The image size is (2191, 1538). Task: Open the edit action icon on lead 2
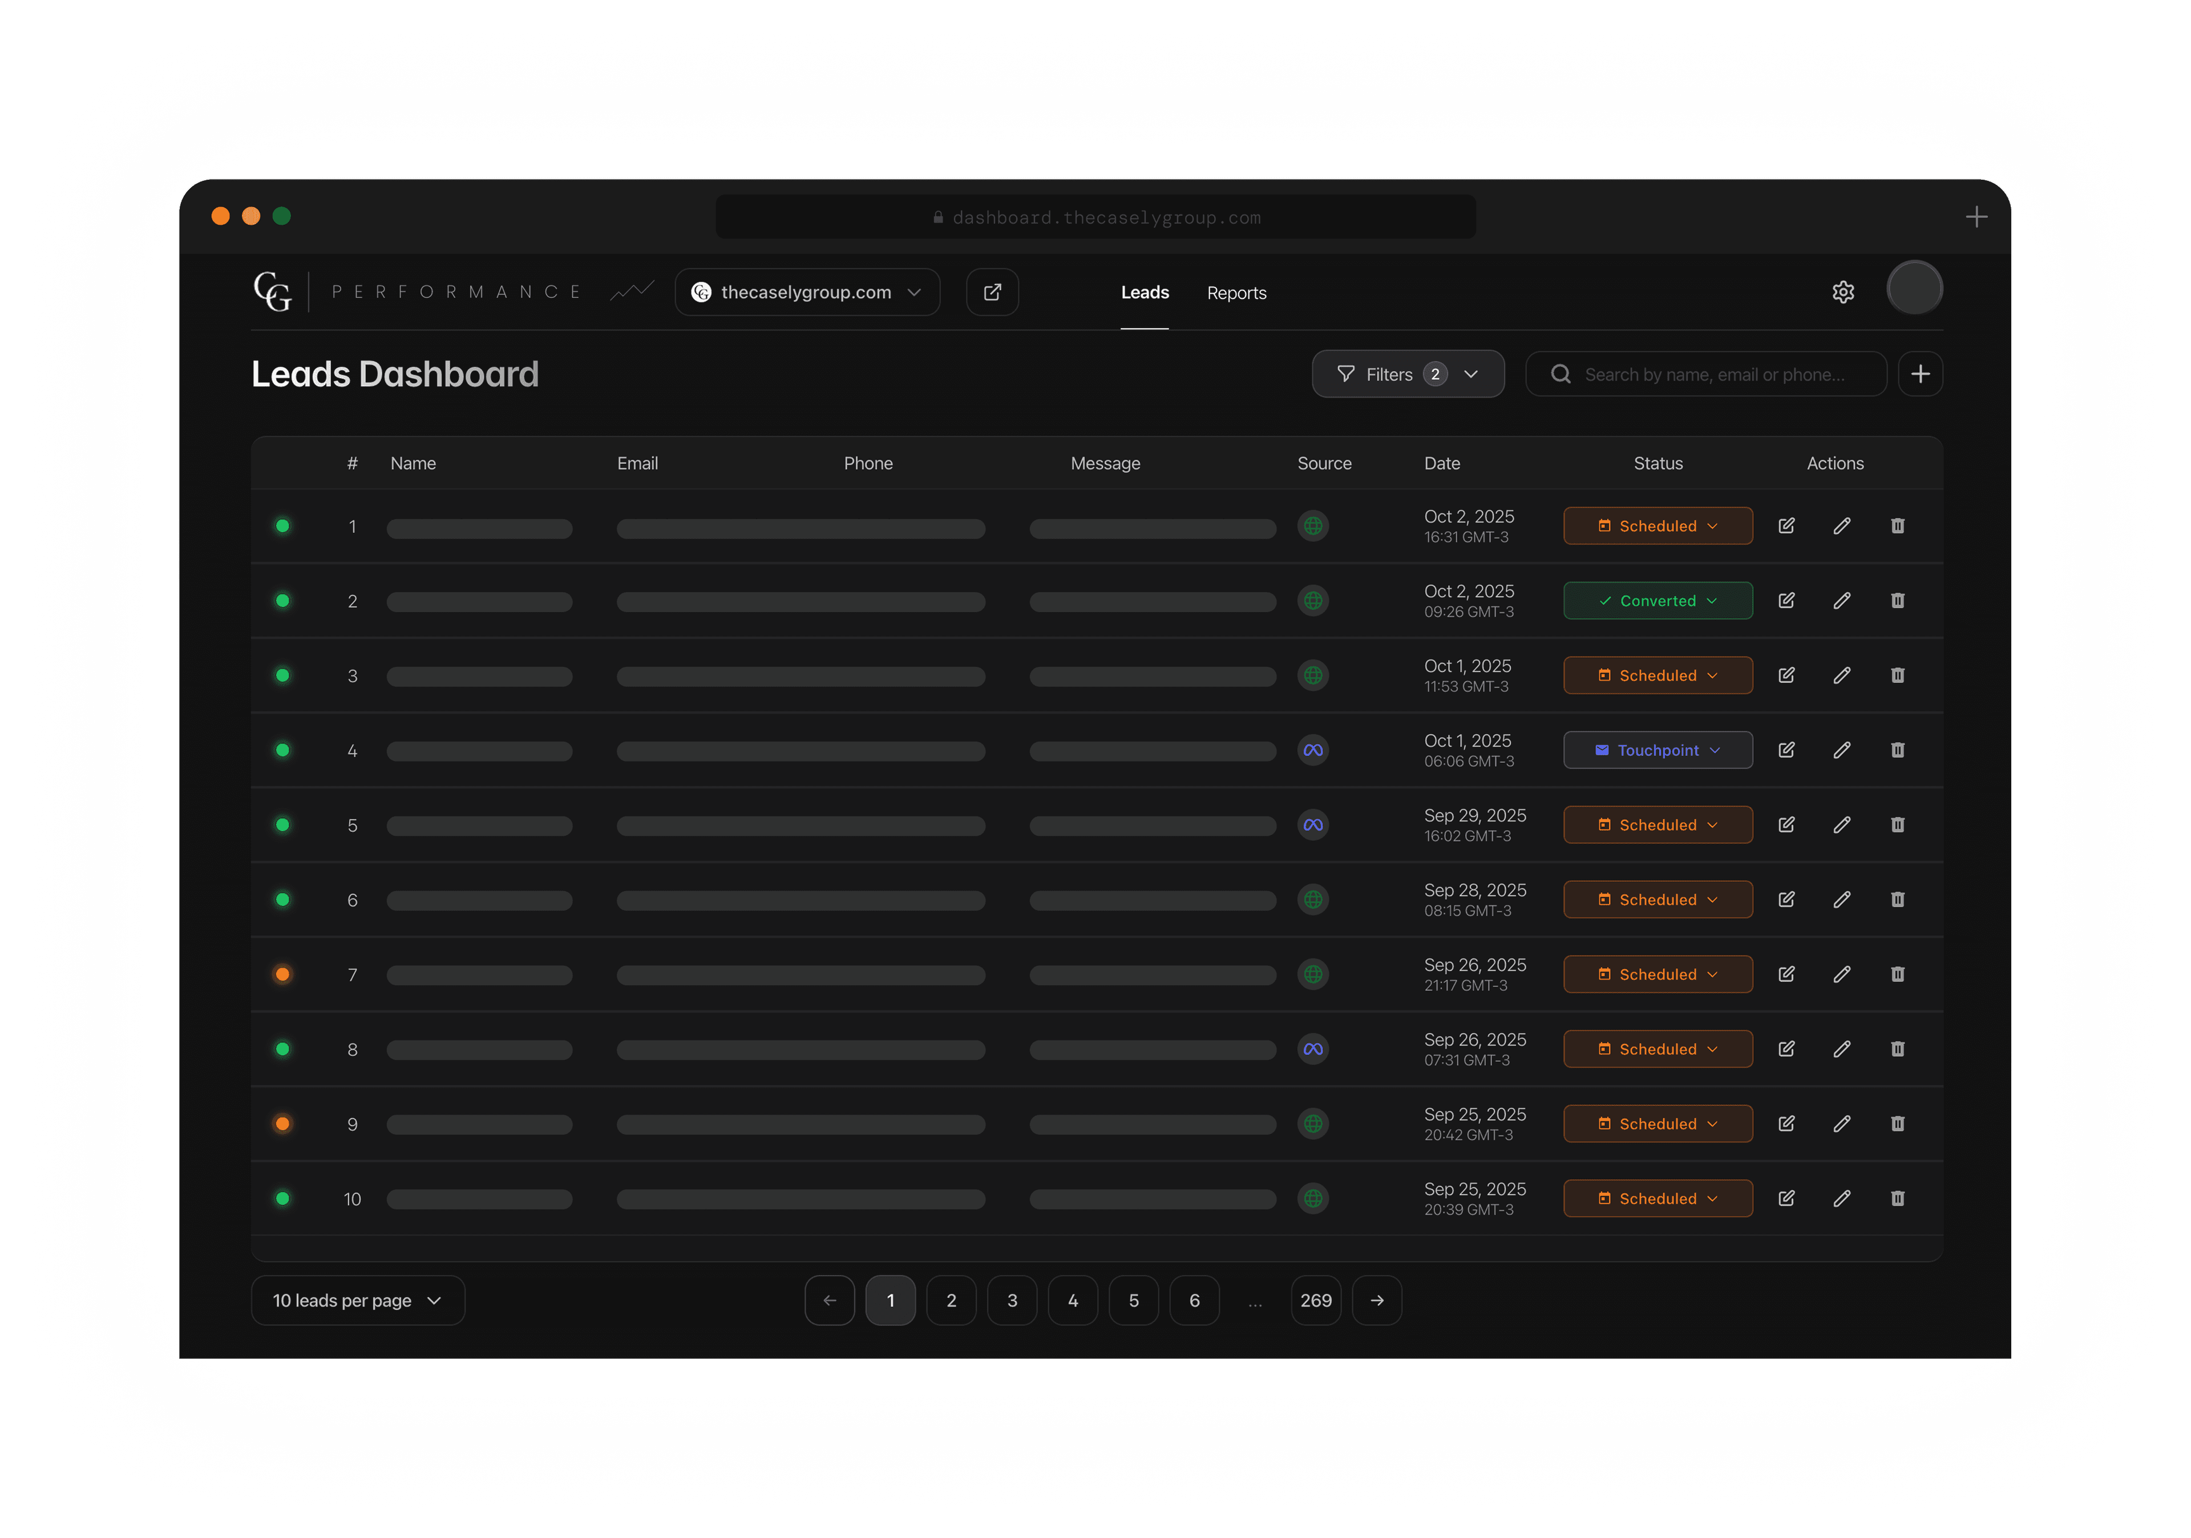[1786, 600]
